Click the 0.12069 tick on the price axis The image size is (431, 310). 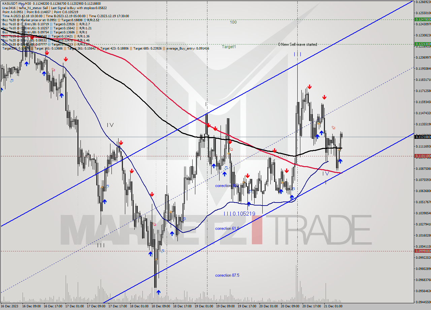(423, 57)
